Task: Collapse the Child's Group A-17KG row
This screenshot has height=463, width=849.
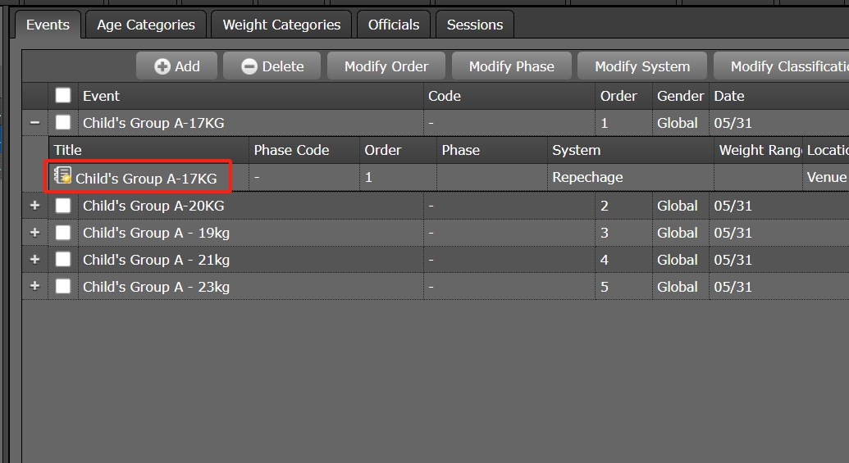Action: pos(34,123)
